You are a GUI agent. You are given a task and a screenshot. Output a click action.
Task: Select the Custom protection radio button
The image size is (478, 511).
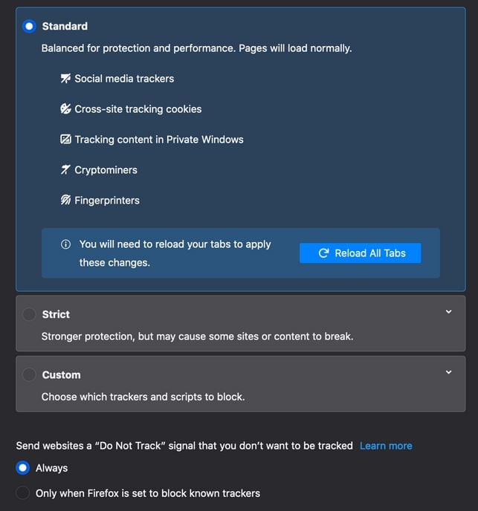[29, 375]
